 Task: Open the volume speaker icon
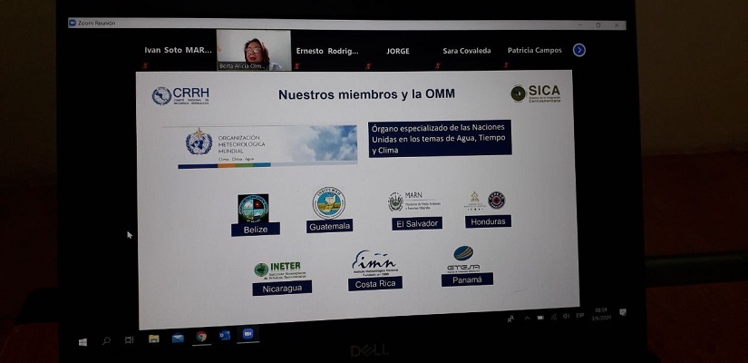click(x=567, y=316)
